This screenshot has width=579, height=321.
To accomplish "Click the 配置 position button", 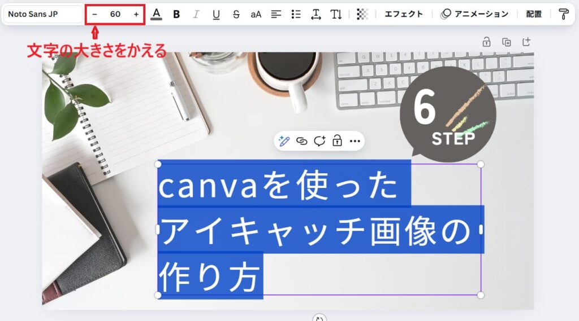I will point(534,14).
